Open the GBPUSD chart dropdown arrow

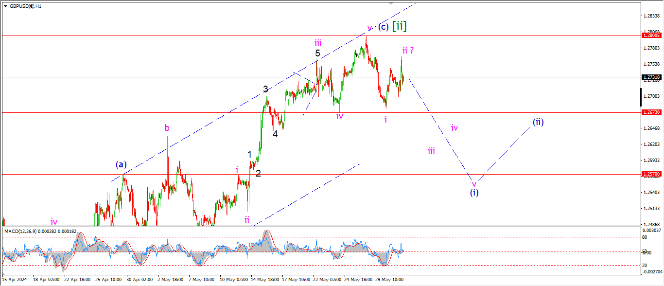pyautogui.click(x=5, y=6)
